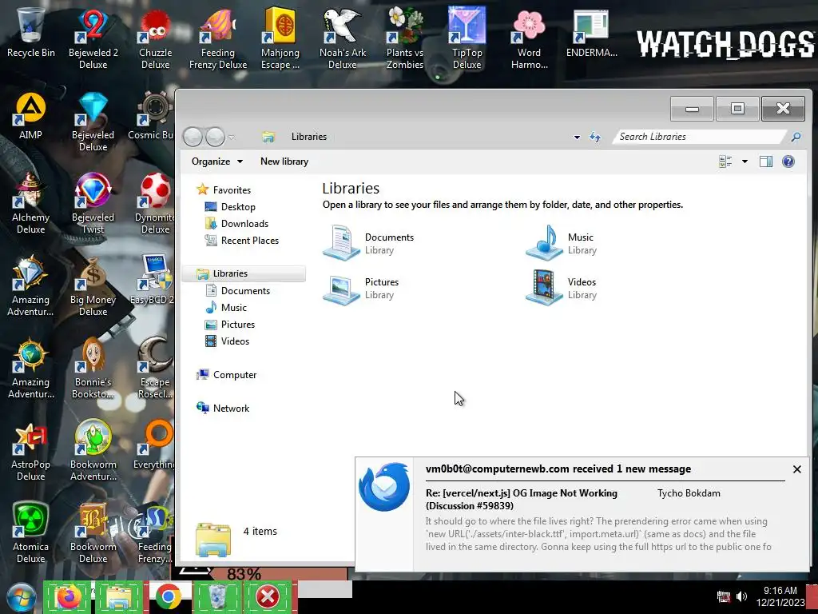Open the Documents library icon
The width and height of the screenshot is (818, 614).
pyautogui.click(x=341, y=242)
